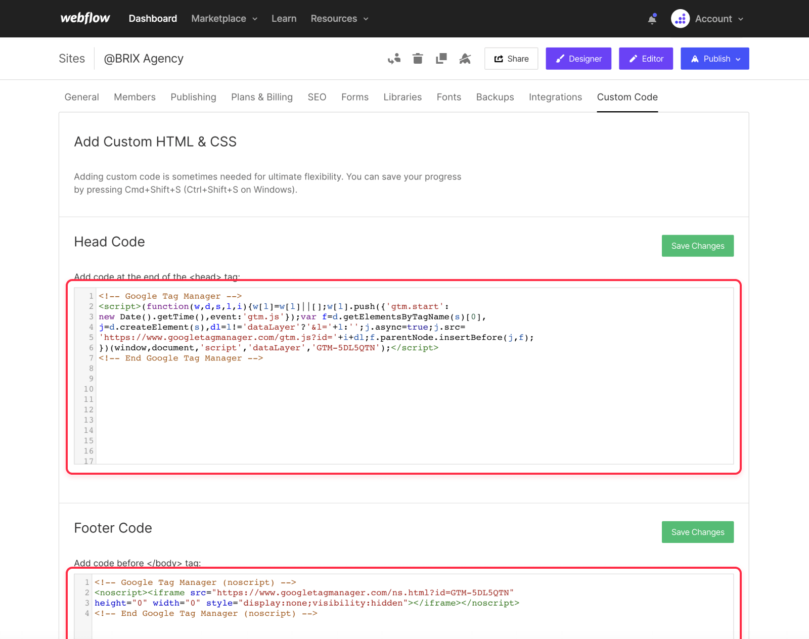Click the height="0" width="0" footer line
Image resolution: width=809 pixels, height=639 pixels.
click(307, 603)
